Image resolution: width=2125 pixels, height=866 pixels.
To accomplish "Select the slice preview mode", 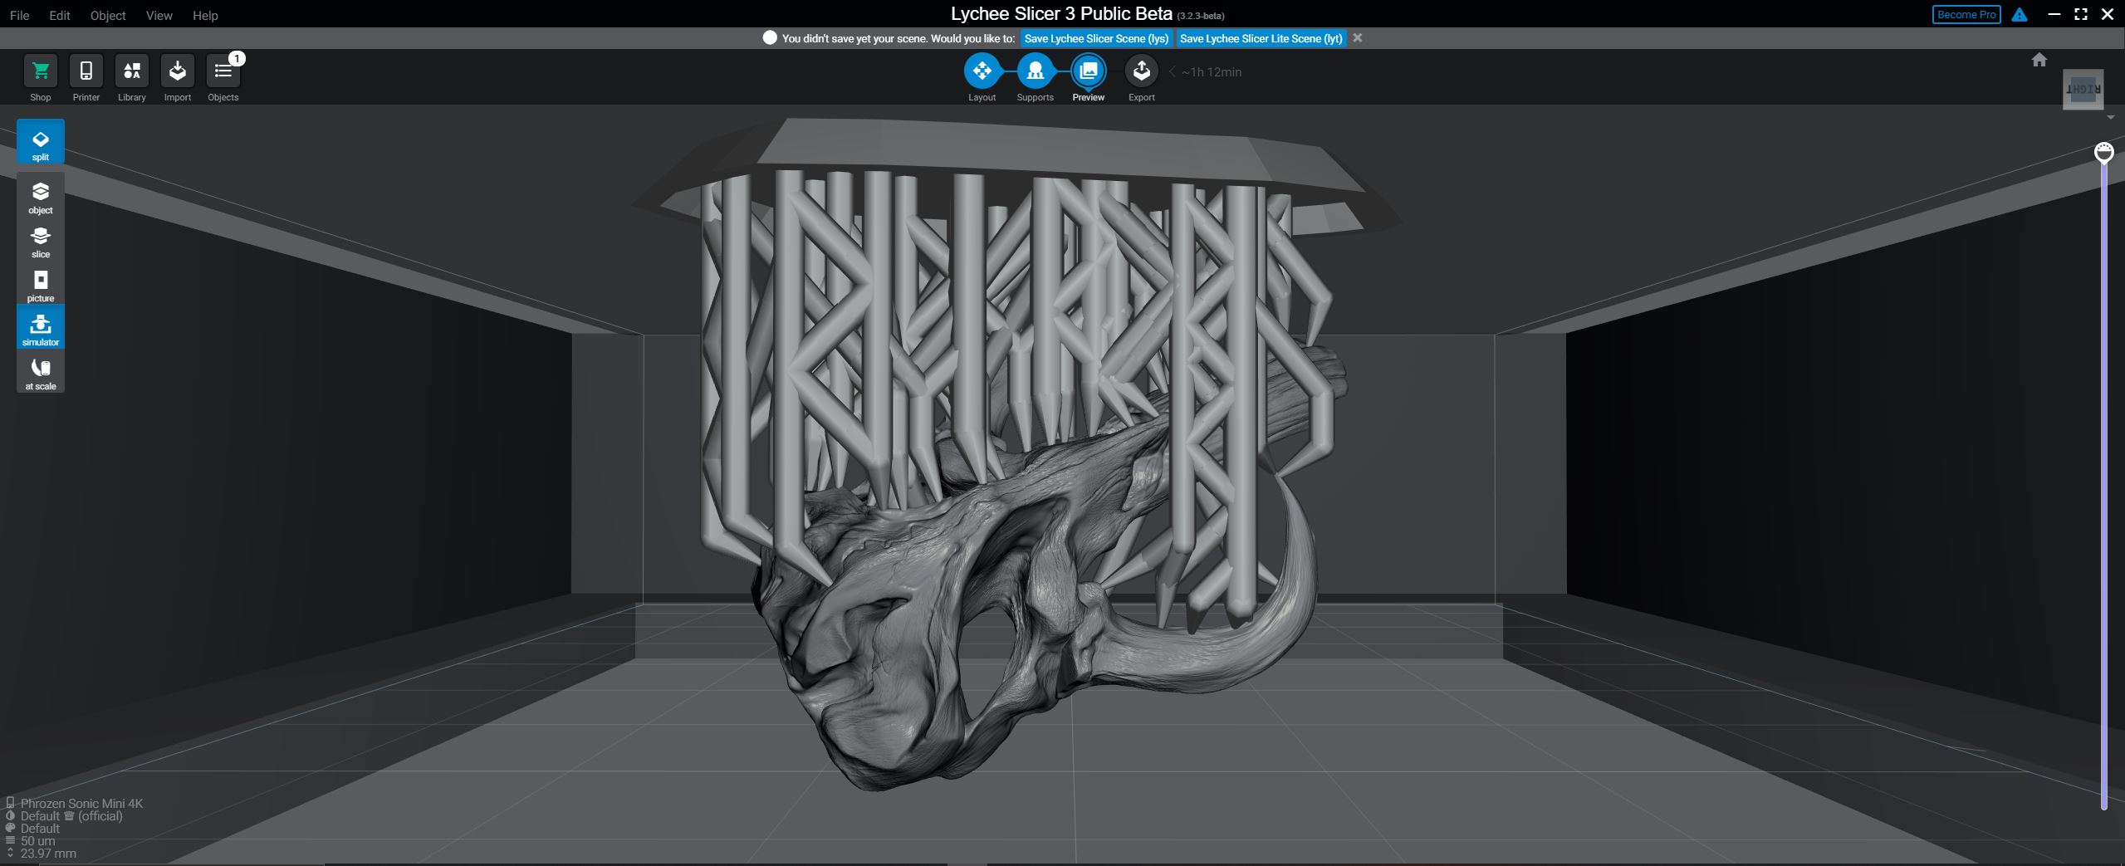I will pyautogui.click(x=41, y=242).
